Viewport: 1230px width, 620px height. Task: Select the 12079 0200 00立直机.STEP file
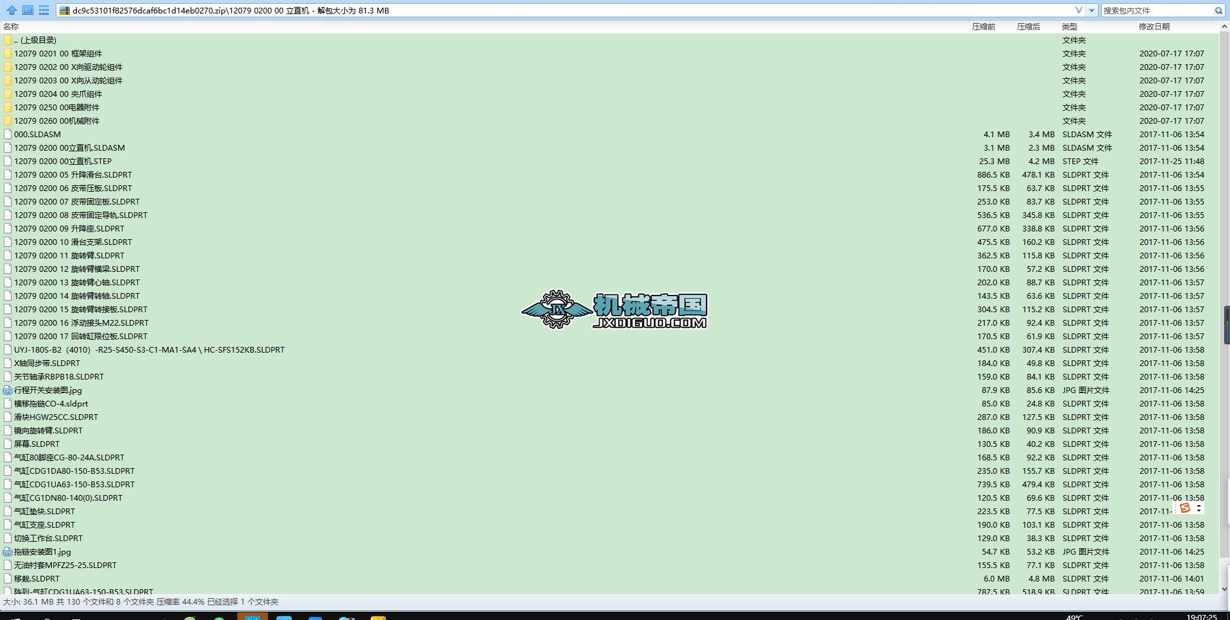pos(64,161)
